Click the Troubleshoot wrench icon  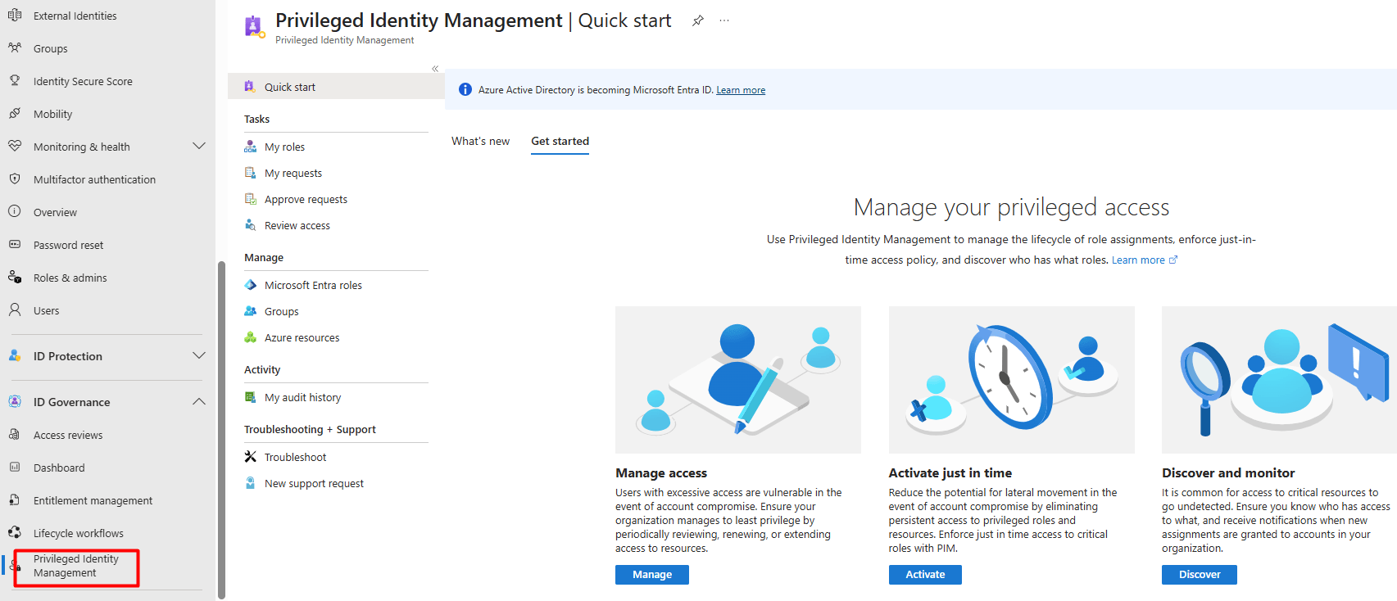tap(251, 457)
